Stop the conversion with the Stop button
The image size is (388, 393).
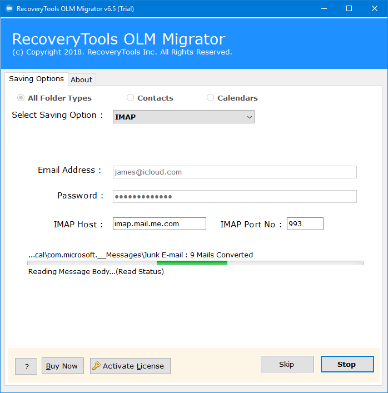[x=347, y=364]
